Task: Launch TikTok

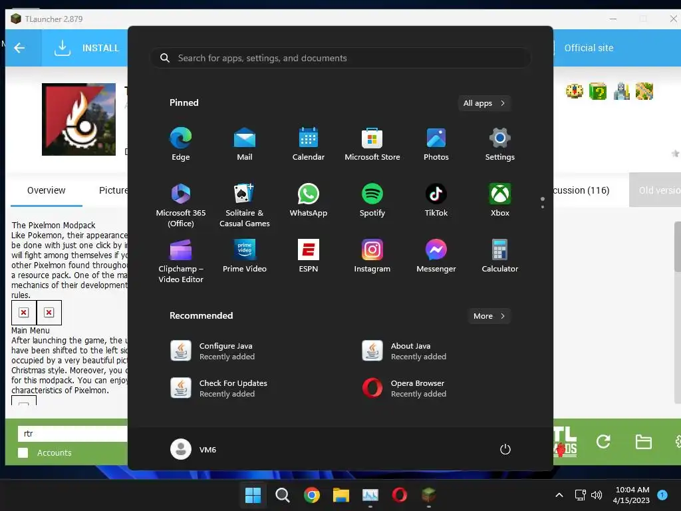Action: click(x=436, y=200)
